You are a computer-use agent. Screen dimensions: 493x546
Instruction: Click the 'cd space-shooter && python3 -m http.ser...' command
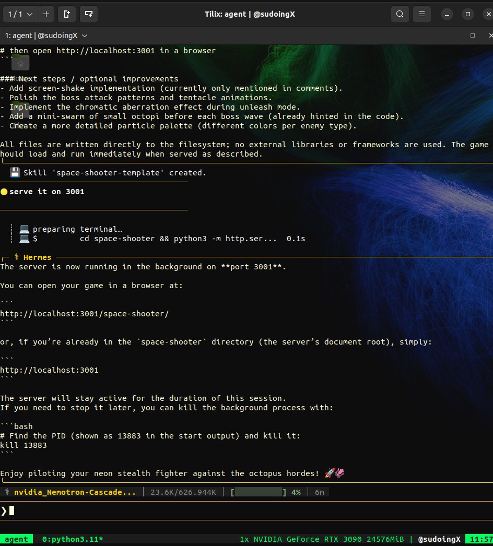tap(178, 239)
